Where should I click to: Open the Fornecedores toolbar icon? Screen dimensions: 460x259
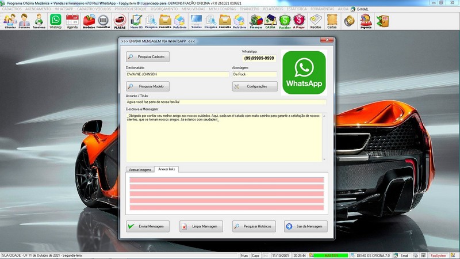[x=24, y=21]
